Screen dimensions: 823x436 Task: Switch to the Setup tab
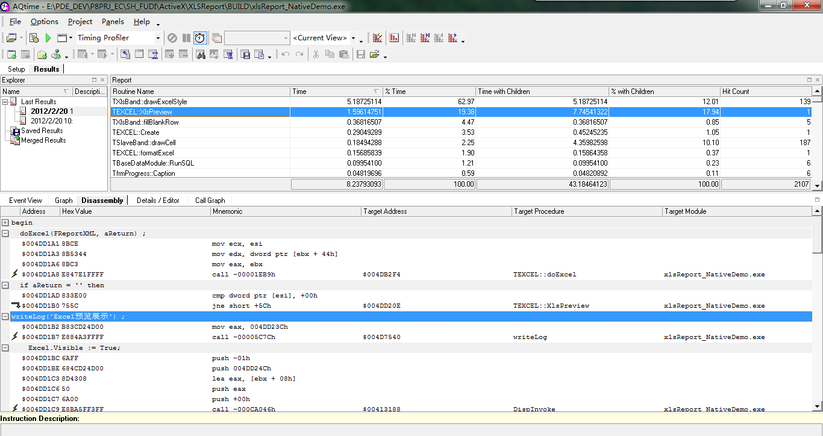[x=16, y=69]
